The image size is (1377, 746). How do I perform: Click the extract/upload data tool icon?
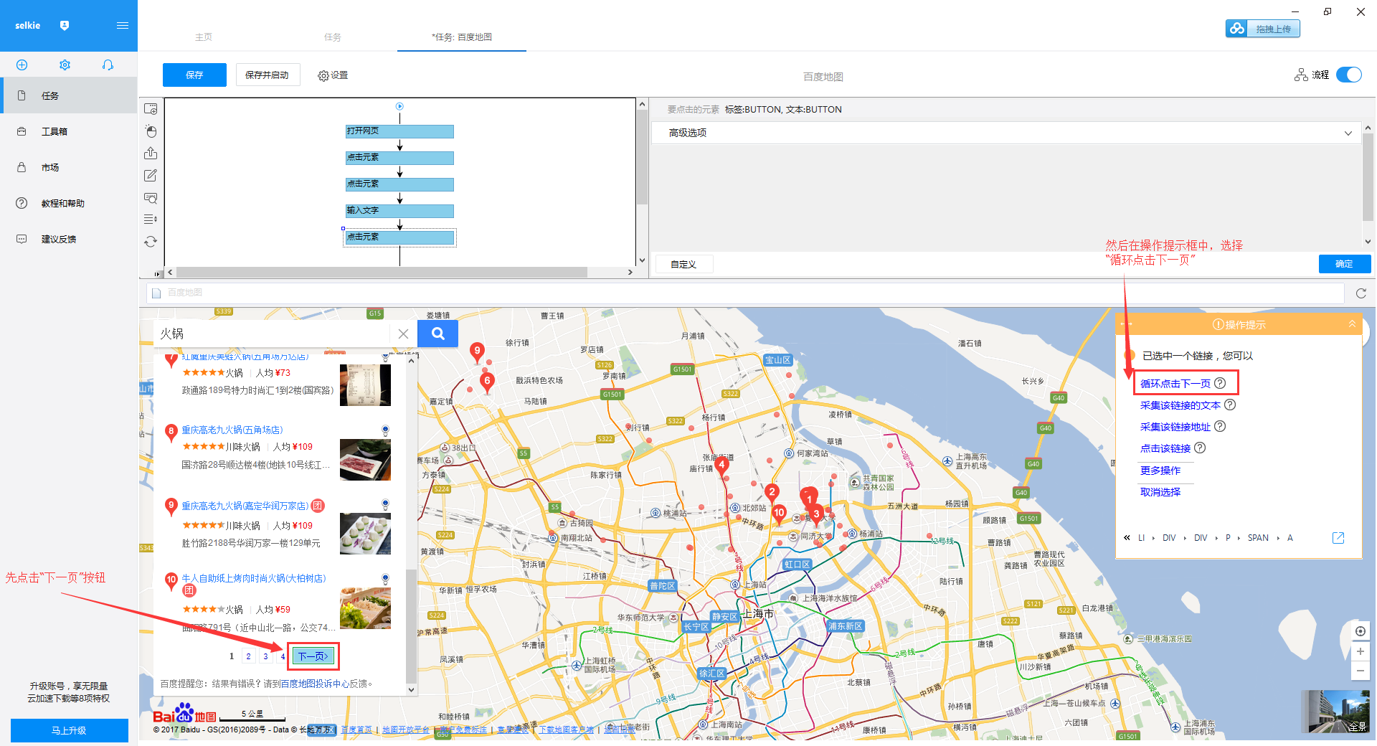pyautogui.click(x=151, y=154)
